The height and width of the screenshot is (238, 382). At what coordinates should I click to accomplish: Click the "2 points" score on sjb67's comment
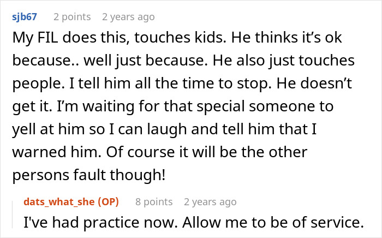click(72, 17)
